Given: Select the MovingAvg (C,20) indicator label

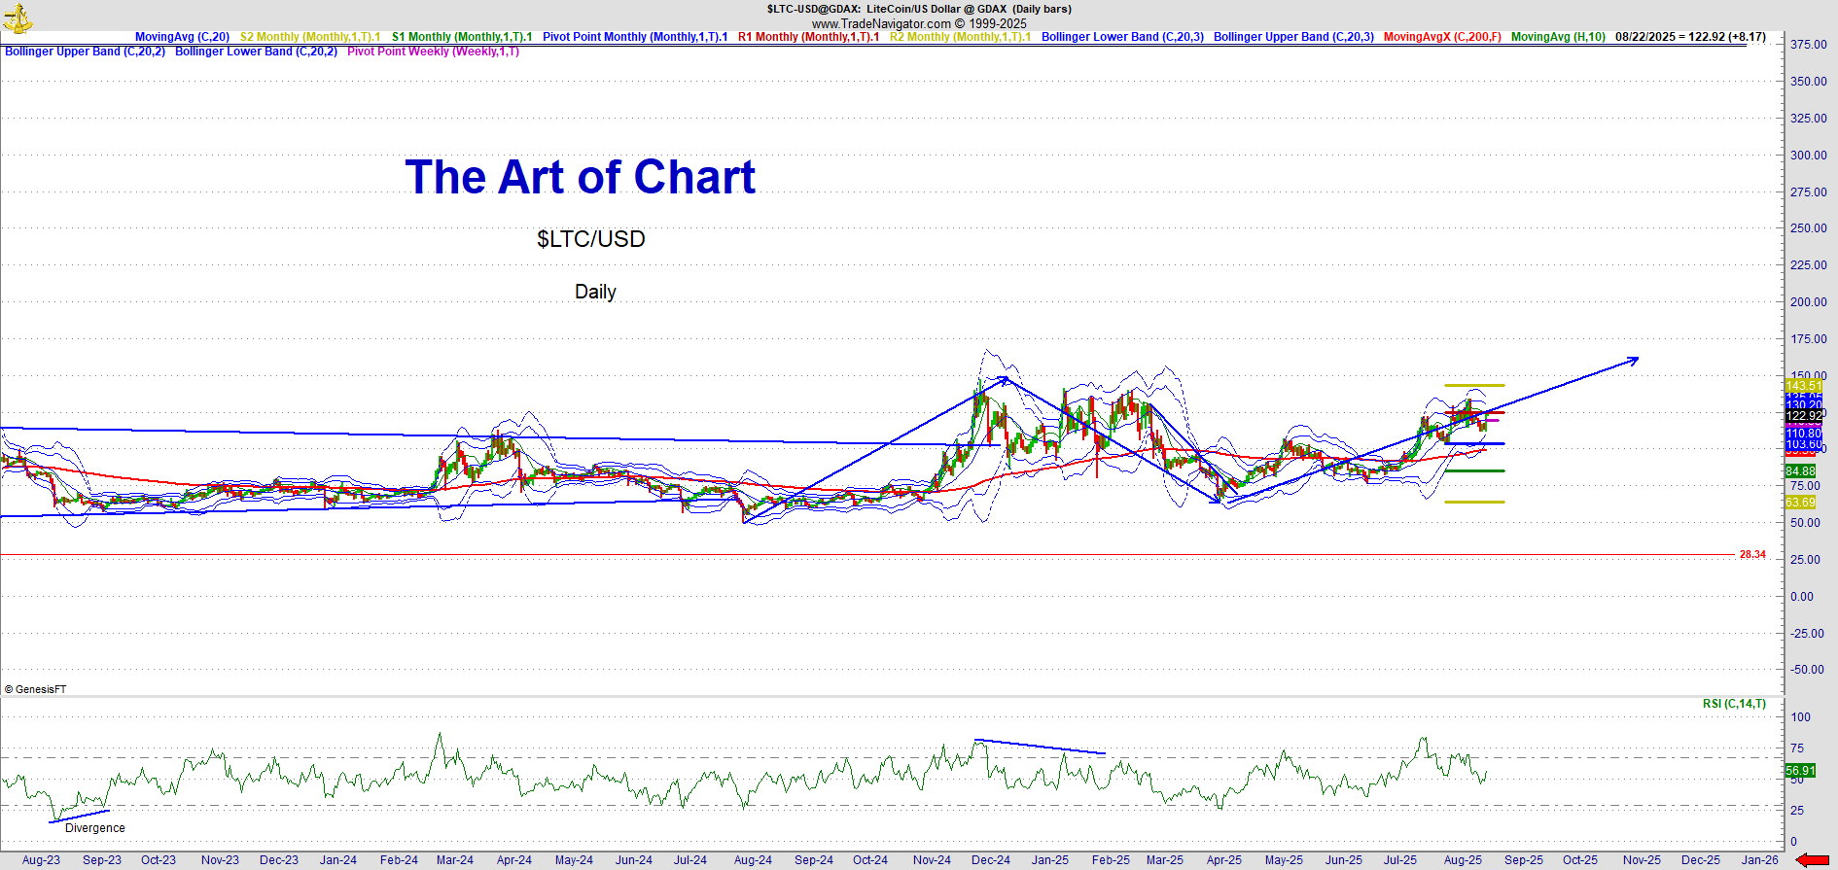Looking at the screenshot, I should (182, 37).
